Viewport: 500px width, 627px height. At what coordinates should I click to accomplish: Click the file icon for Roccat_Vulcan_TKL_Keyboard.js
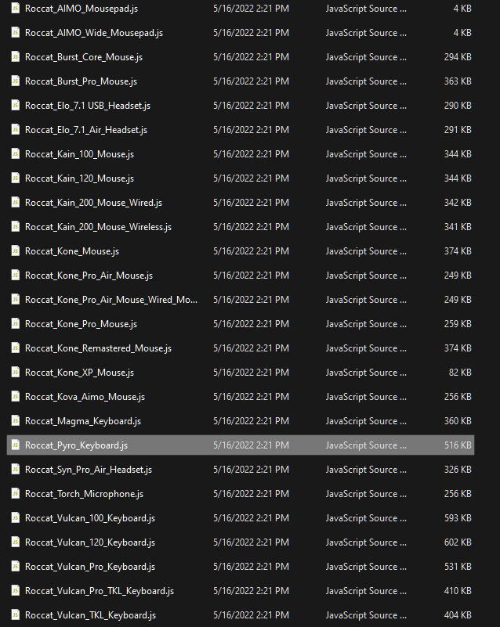click(x=15, y=615)
